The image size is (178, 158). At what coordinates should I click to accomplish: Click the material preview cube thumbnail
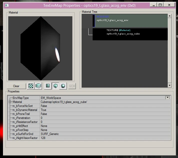tap(40, 48)
